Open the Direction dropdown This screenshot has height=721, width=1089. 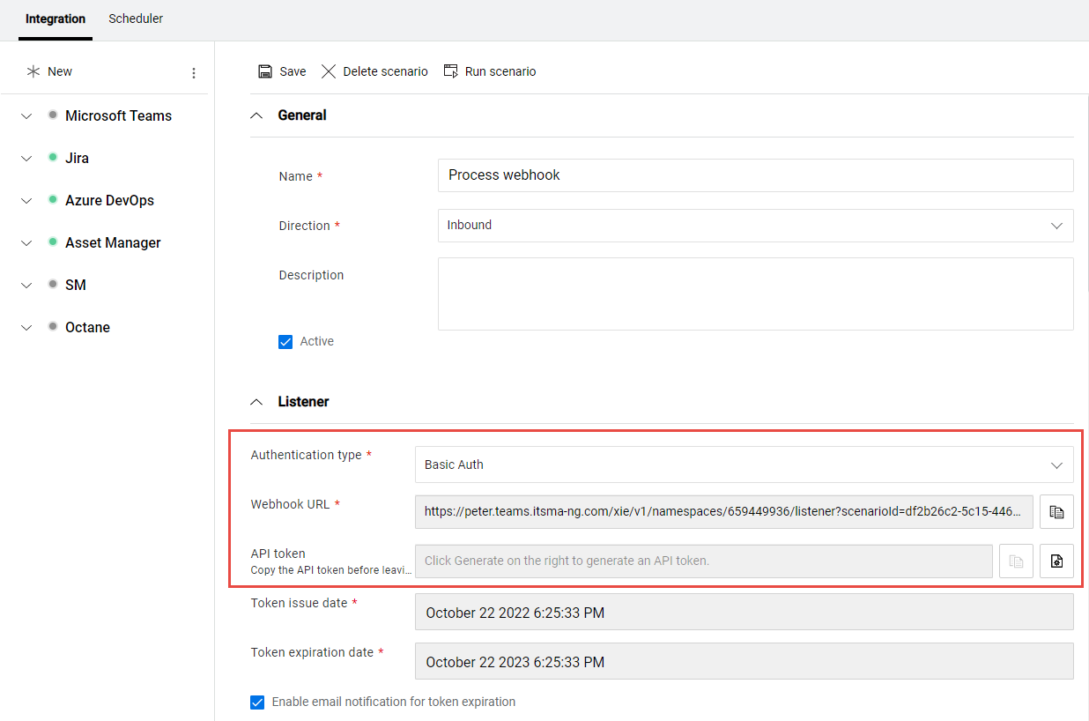pos(1056,225)
